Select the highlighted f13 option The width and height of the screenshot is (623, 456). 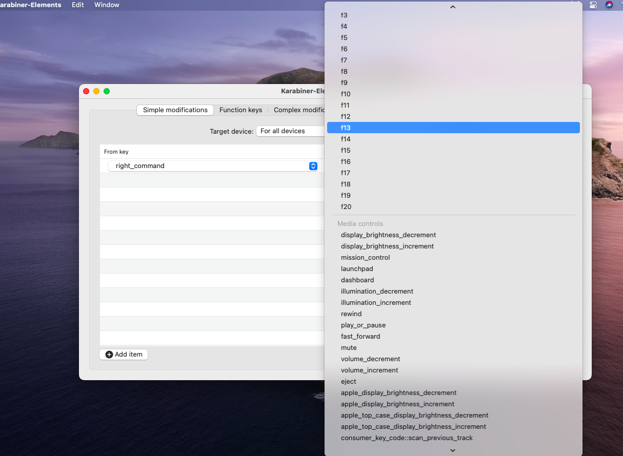point(453,128)
